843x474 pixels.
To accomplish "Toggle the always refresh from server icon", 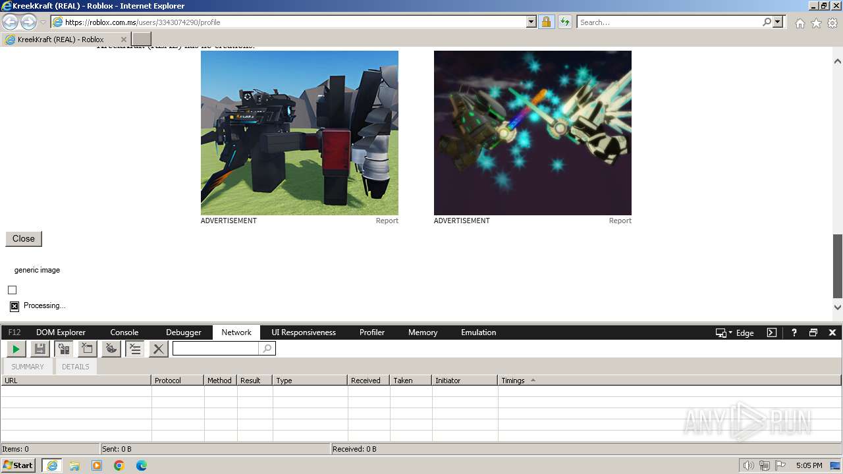I will (64, 349).
